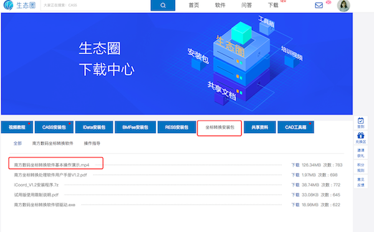
Task: Switch to the RESS安装包 tab
Action: coord(176,128)
